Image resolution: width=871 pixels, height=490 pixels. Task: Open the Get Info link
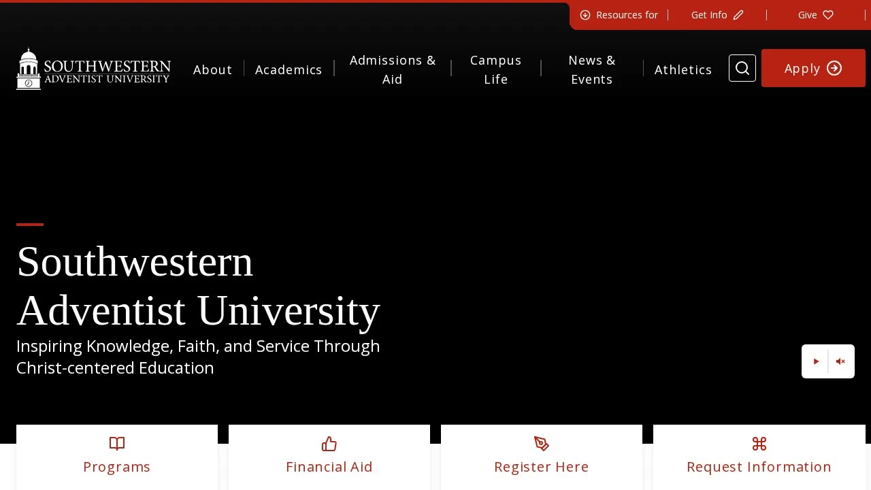click(x=717, y=15)
